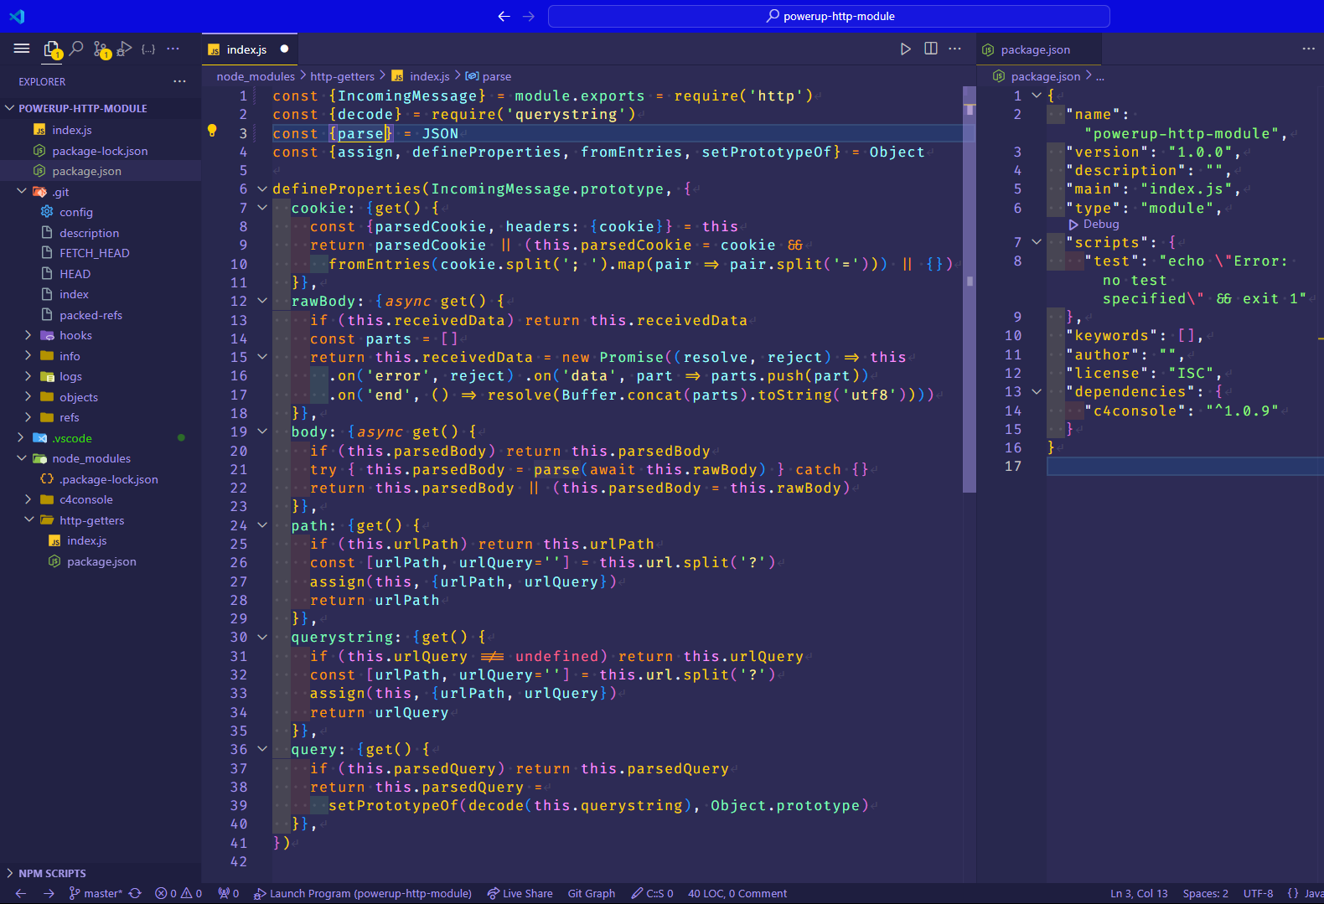Synchronize changes icon beside master branch

point(135,893)
